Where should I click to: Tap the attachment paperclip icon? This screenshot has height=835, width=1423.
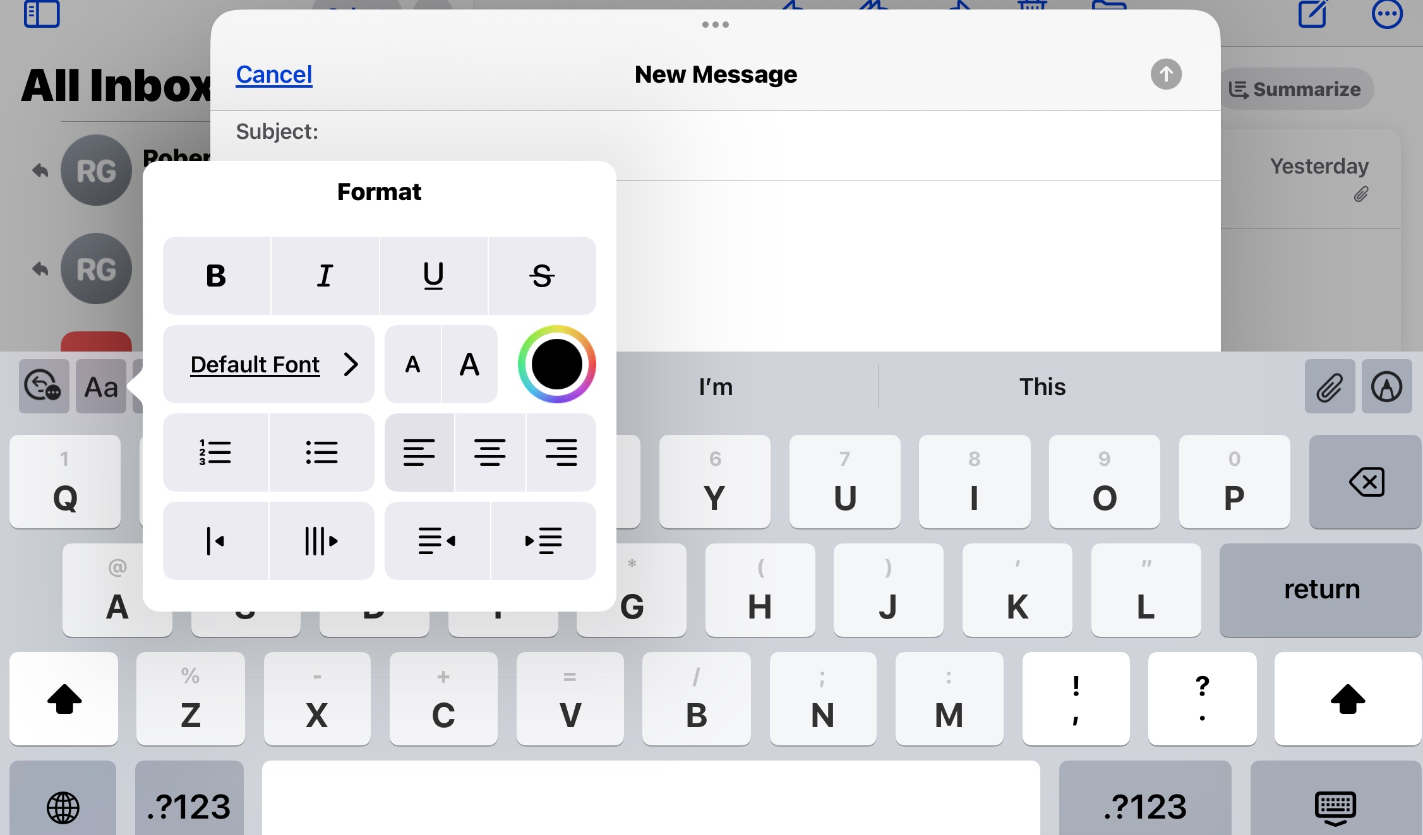click(1330, 387)
